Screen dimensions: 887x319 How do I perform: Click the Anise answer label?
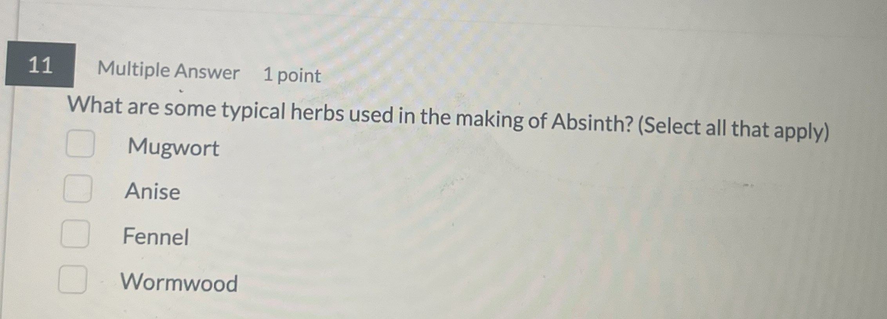pos(152,192)
